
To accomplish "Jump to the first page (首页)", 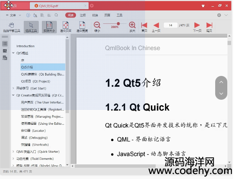I will [144, 27].
